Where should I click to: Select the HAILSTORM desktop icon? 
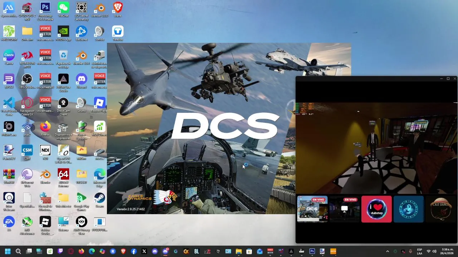pyautogui.click(x=9, y=34)
